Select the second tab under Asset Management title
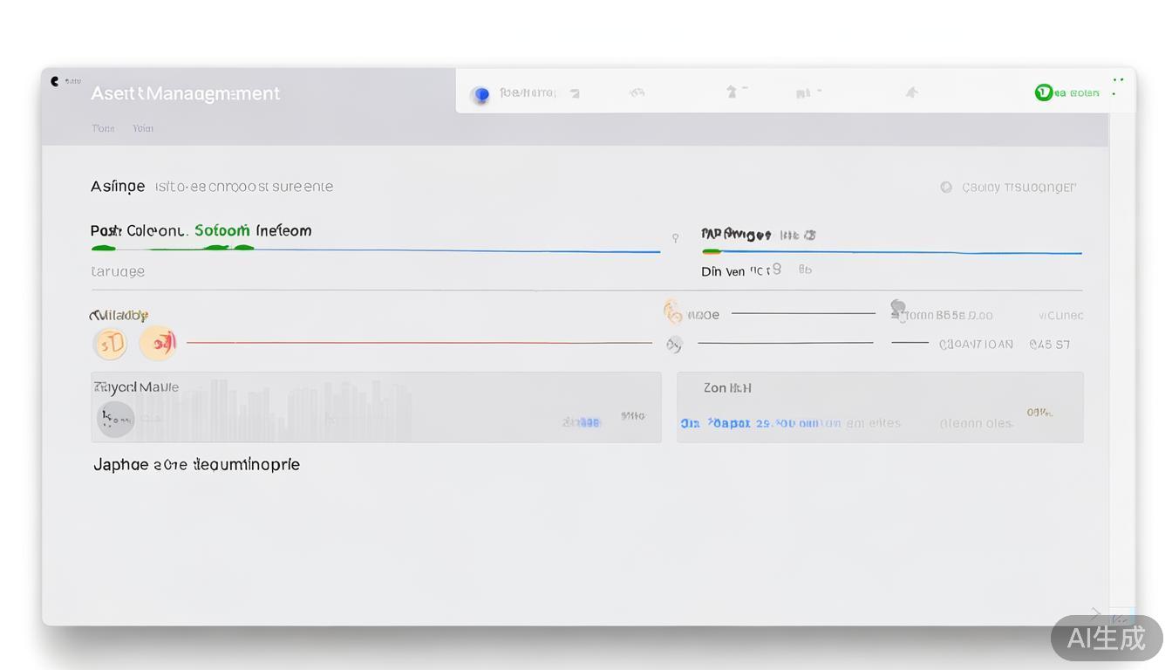The height and width of the screenshot is (670, 1172). 143,128
